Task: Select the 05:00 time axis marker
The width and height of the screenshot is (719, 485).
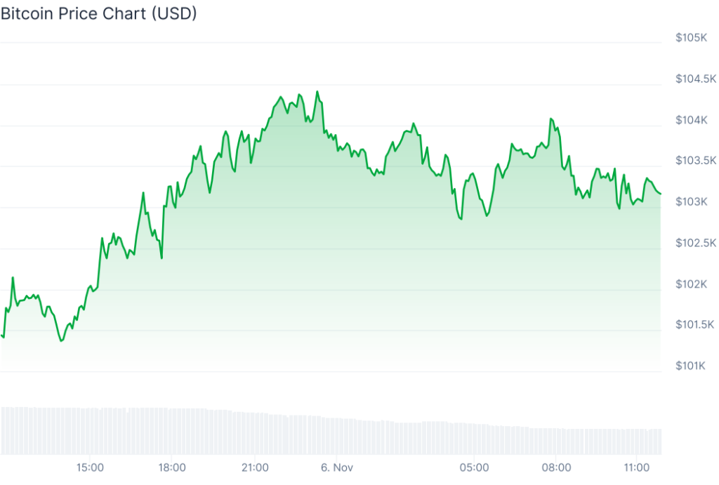Action: coord(474,467)
